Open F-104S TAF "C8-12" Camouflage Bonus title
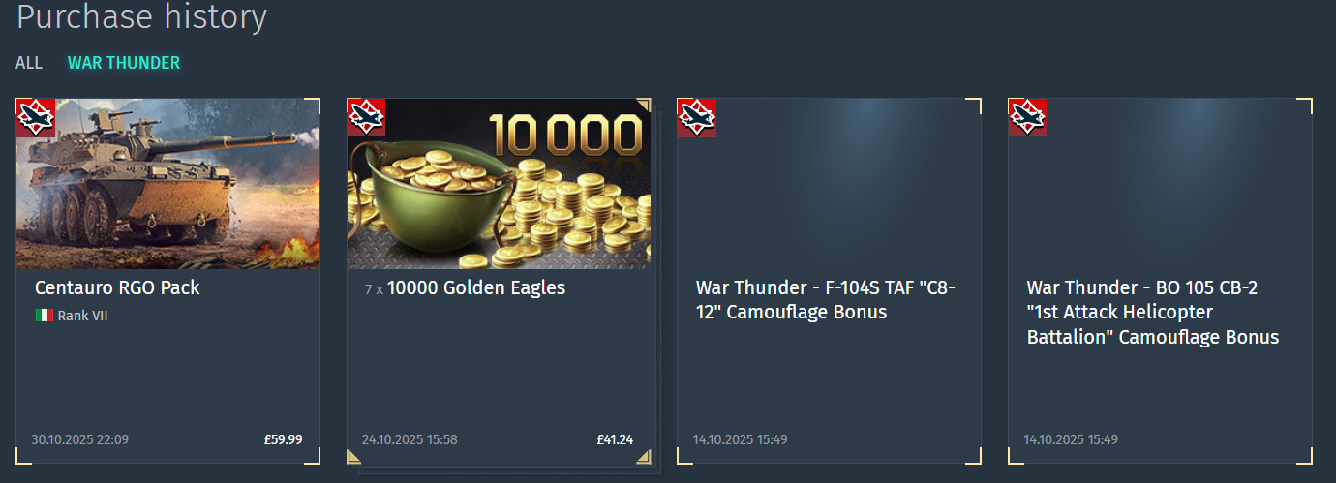Viewport: 1336px width, 483px height. [826, 300]
